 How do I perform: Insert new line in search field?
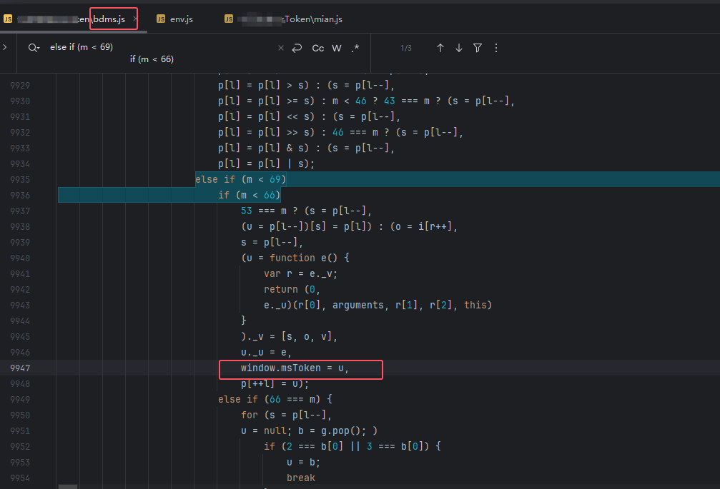297,48
